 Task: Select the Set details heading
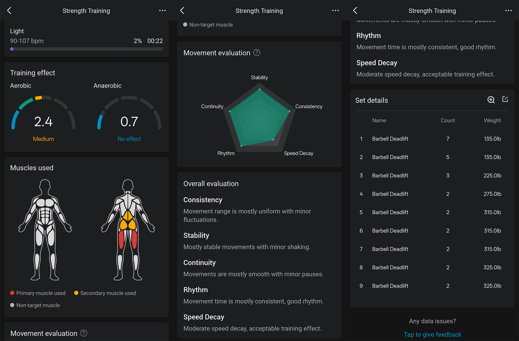[x=372, y=100]
